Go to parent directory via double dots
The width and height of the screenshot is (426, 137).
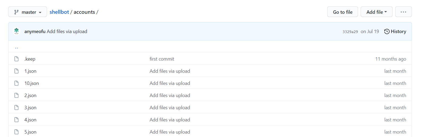tap(16, 47)
